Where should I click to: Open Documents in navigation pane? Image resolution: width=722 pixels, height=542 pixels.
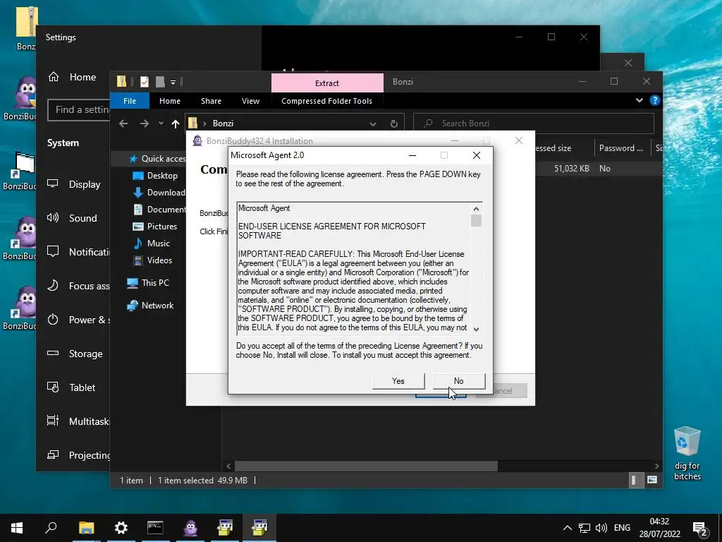point(159,209)
